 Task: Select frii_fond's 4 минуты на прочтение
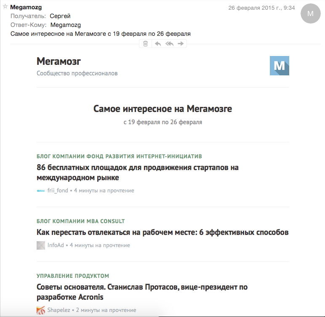(104, 191)
